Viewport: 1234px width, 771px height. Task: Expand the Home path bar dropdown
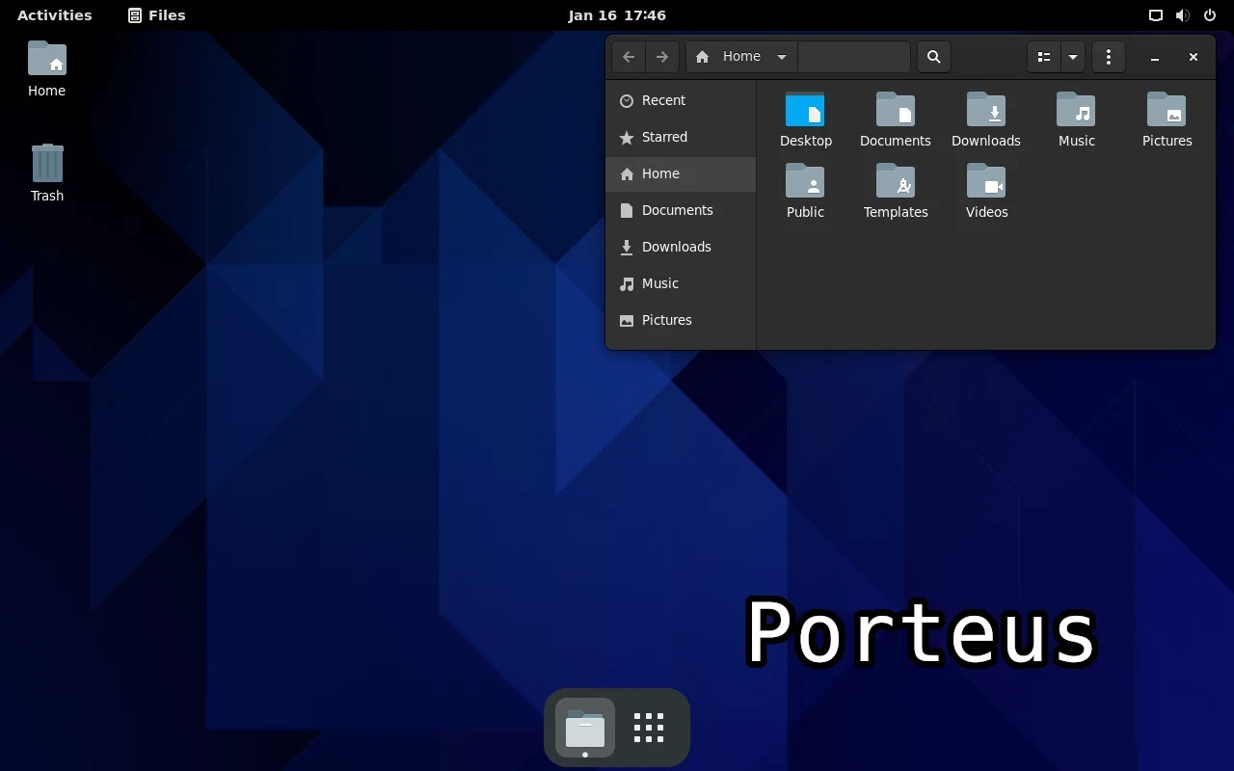point(782,57)
